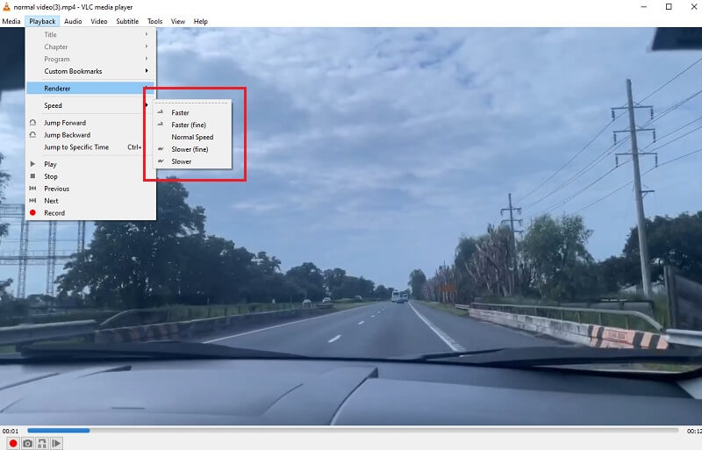Expand the Chapter submenu
The image size is (702, 450).
[x=91, y=46]
